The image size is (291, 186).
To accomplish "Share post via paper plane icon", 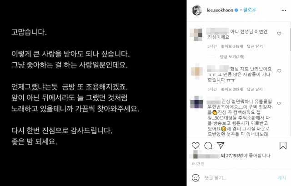I will coord(221,146).
